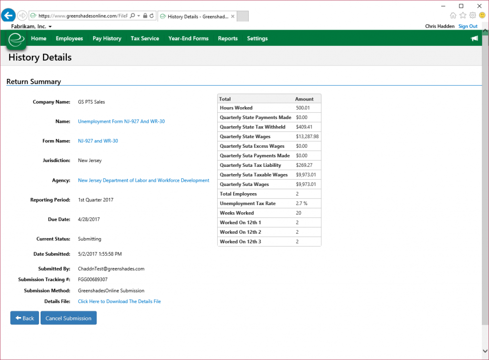
Task: Click the browser forward arrow button
Action: [x=22, y=15]
